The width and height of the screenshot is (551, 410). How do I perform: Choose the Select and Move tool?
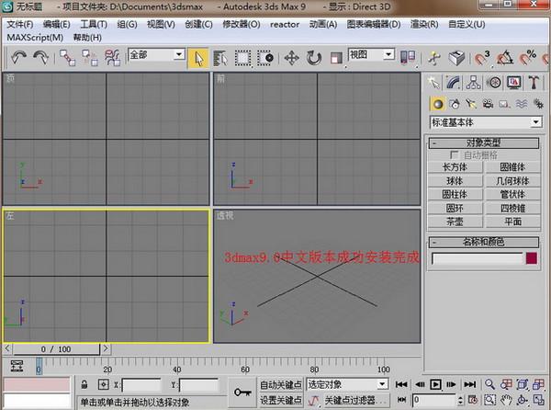pos(292,57)
